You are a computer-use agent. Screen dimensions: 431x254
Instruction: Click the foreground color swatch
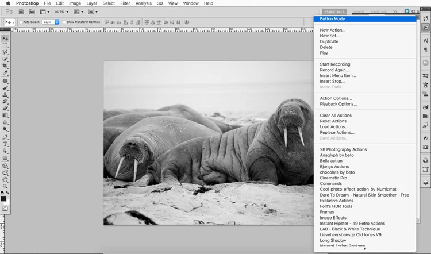point(3,198)
